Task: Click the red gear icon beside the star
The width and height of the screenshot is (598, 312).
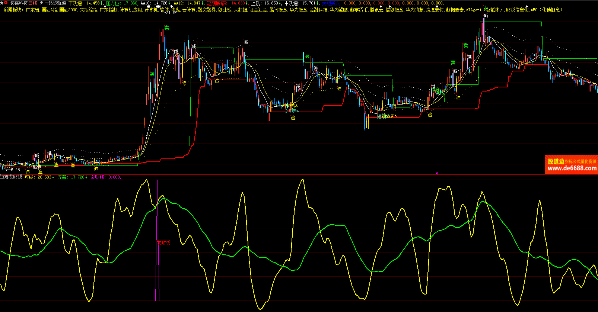Action: coord(6,3)
